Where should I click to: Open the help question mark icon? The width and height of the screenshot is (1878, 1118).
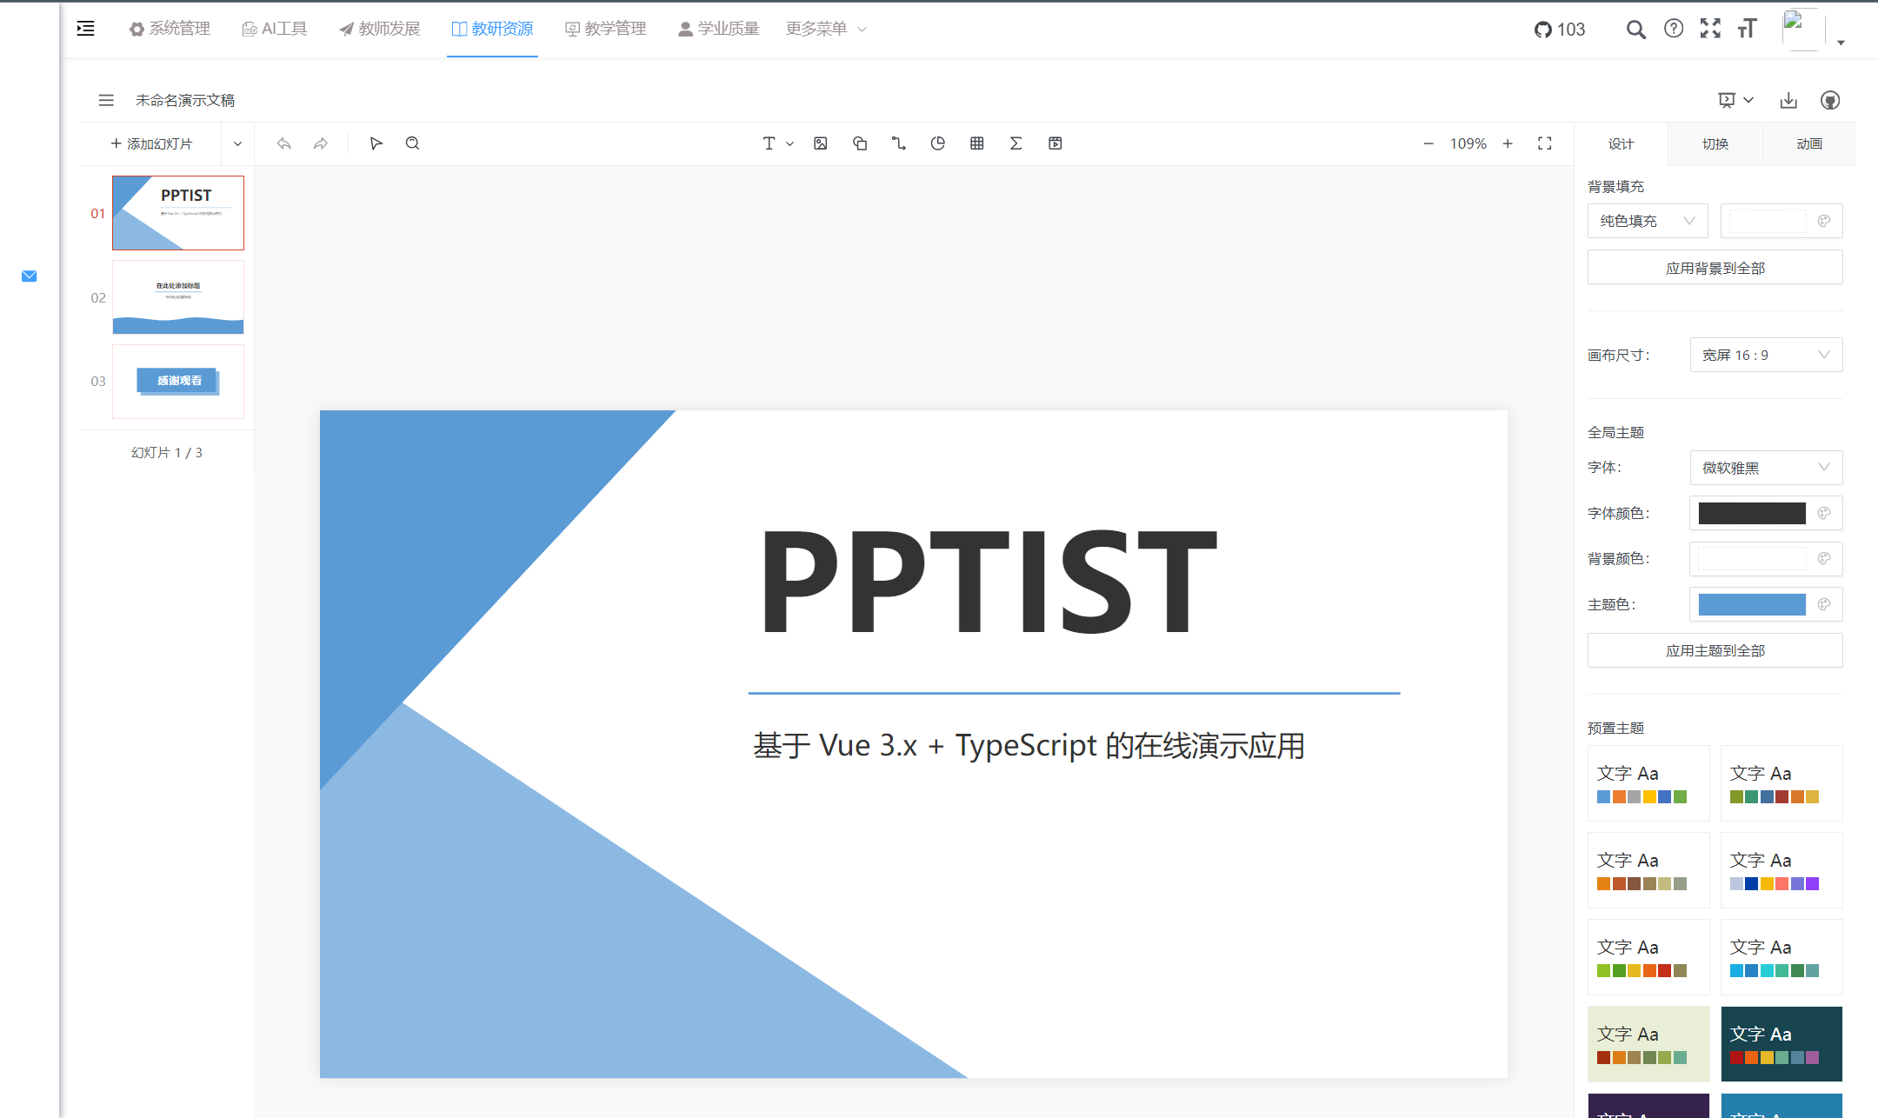[1674, 29]
